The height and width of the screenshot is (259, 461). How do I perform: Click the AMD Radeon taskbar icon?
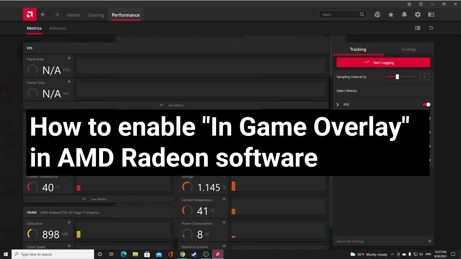pos(218,254)
